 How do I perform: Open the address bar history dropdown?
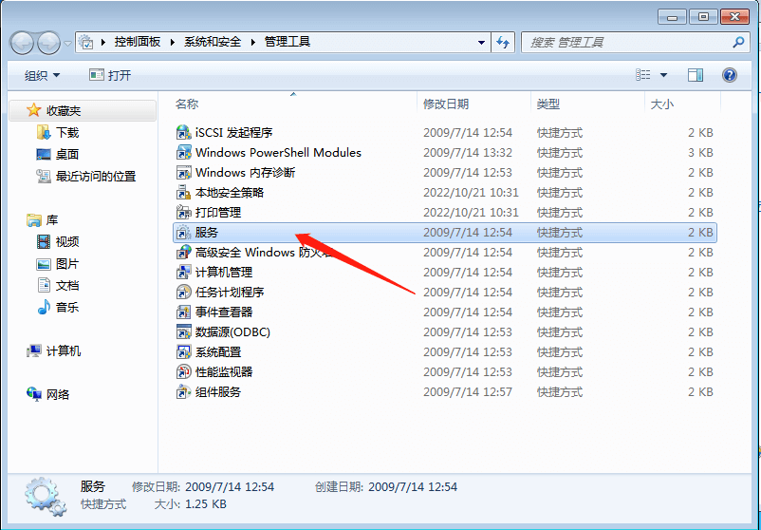(481, 42)
